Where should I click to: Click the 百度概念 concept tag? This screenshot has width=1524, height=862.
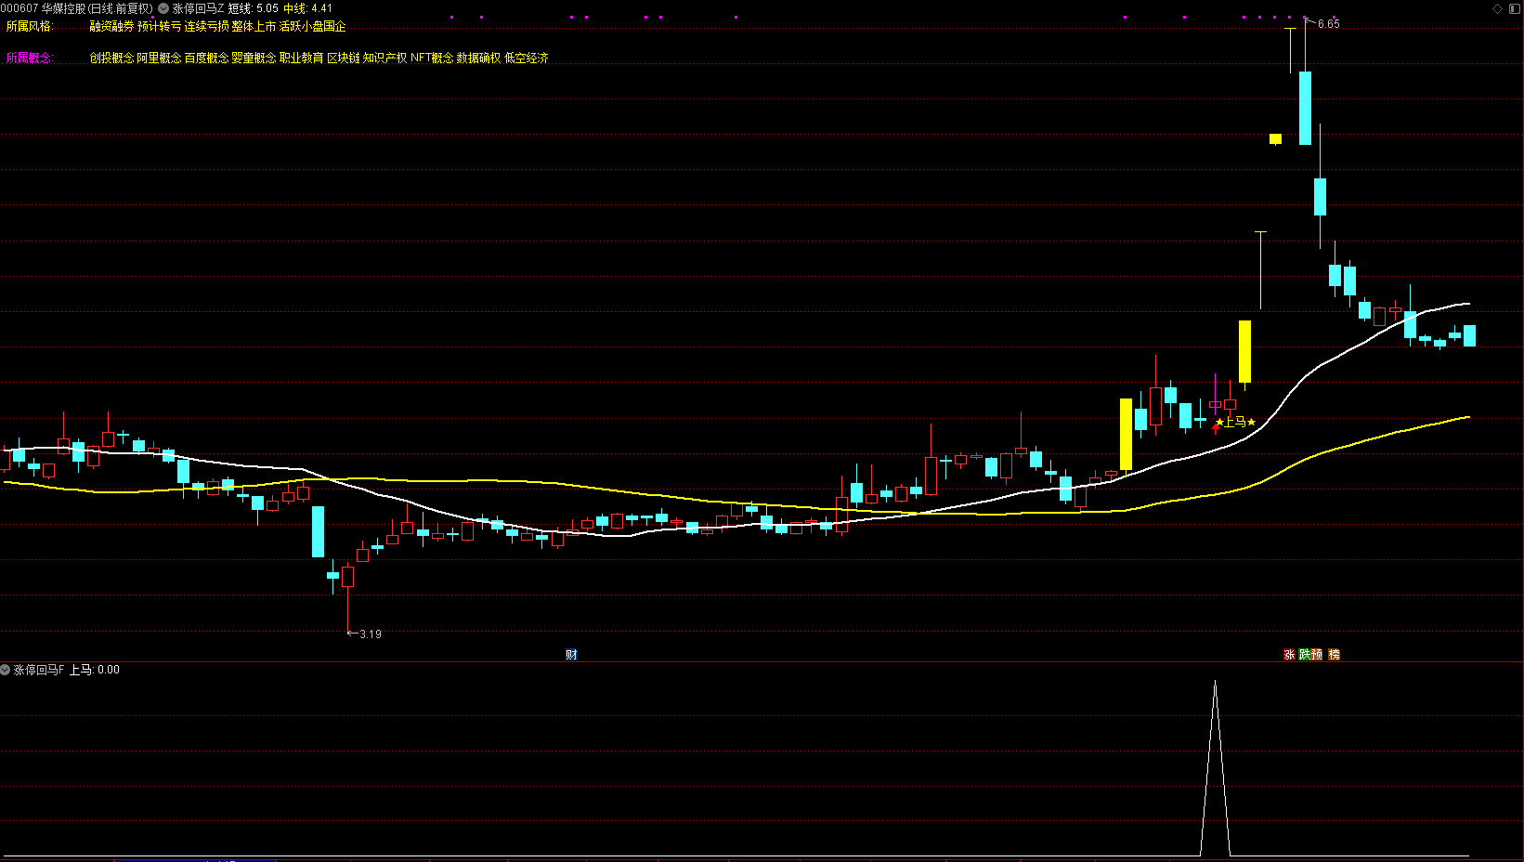pos(207,58)
